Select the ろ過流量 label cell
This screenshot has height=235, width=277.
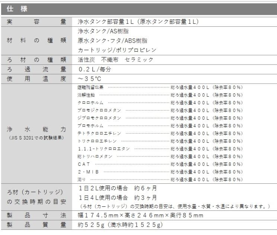36,69
